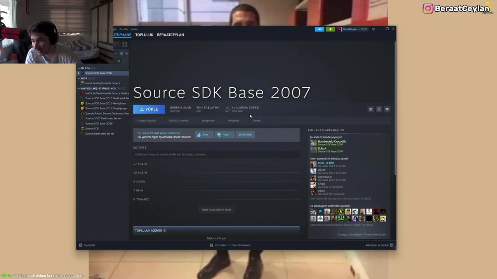The width and height of the screenshot is (497, 279).
Task: Add game to favorites heart icon
Action: click(x=387, y=109)
